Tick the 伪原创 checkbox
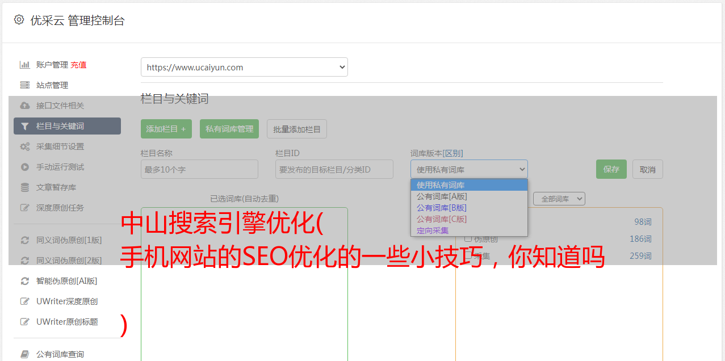Viewport: 725px width, 361px height. pyautogui.click(x=468, y=239)
